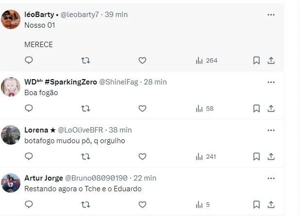Click léoBarty's profile picture
The image size is (302, 216).
click(x=11, y=19)
